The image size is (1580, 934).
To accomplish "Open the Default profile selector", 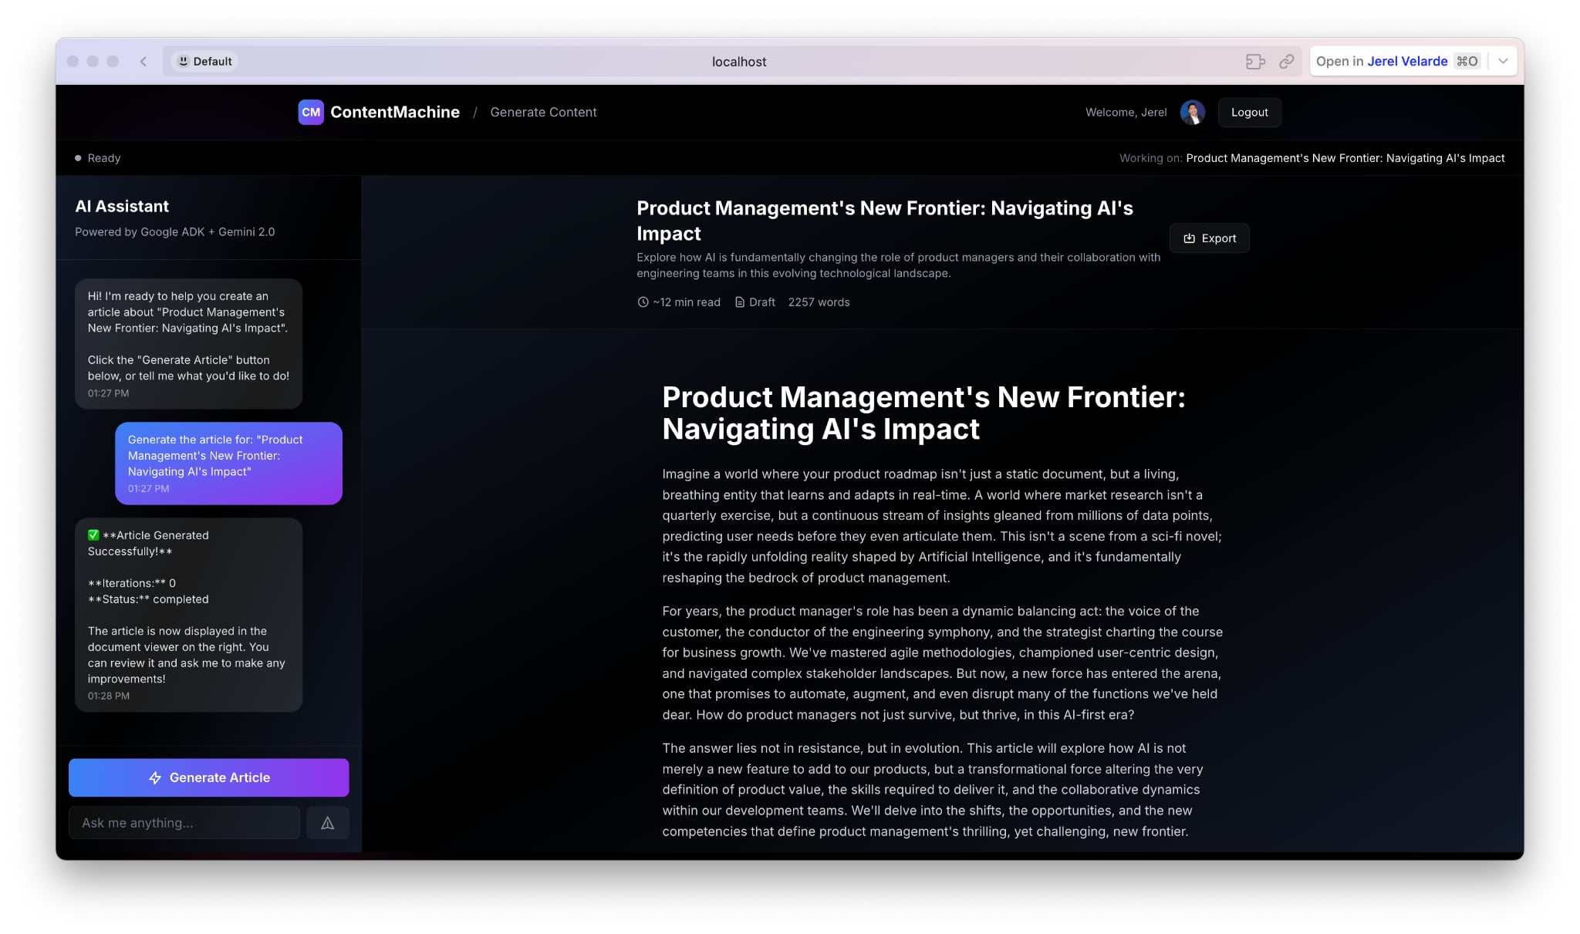I will (x=204, y=62).
